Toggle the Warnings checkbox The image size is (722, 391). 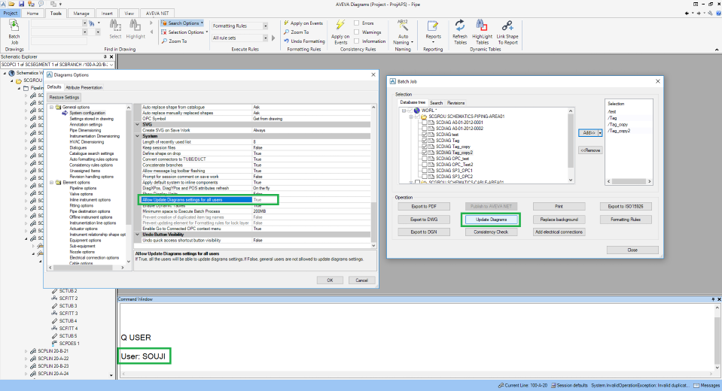point(357,32)
